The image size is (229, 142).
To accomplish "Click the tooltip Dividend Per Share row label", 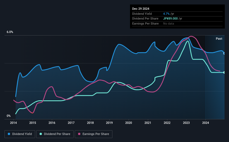I will (x=145, y=19).
